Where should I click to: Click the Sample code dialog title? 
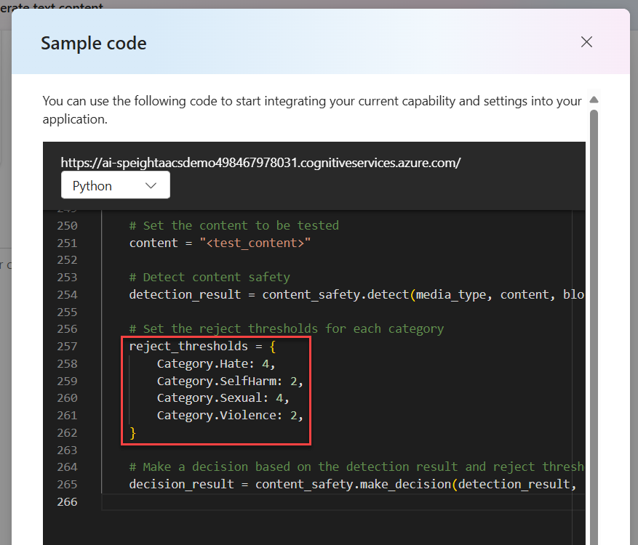click(94, 43)
